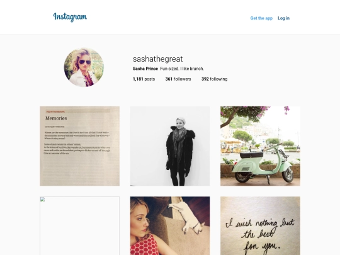
Task: Click the sashathegreat username heading
Action: (158, 59)
